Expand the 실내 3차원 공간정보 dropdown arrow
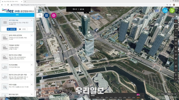179x100 pixels. (32, 35)
